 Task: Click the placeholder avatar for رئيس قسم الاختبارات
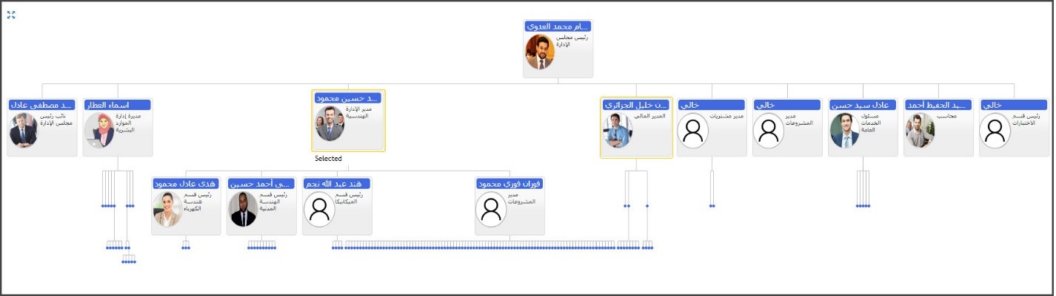click(995, 131)
